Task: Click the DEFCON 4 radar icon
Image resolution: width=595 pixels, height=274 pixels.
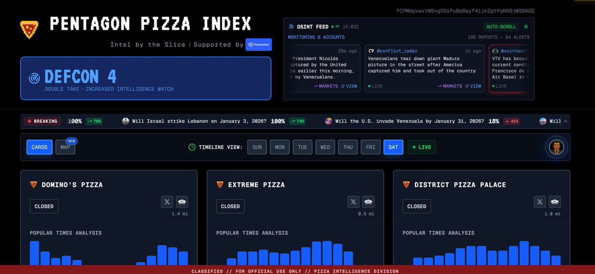Action: [34, 78]
